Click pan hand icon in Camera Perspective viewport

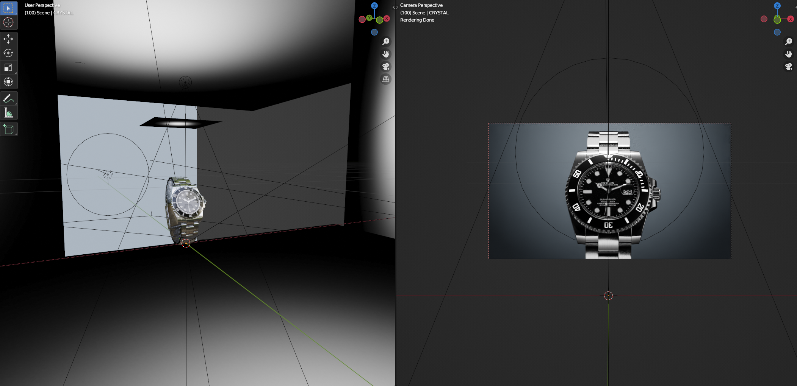789,54
